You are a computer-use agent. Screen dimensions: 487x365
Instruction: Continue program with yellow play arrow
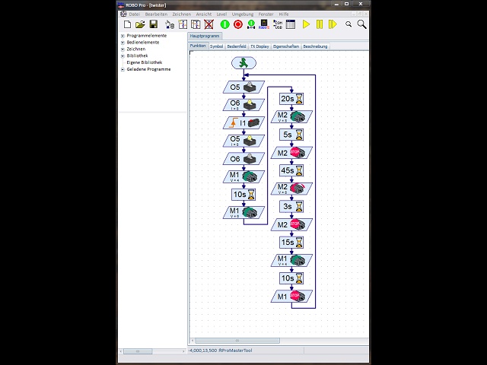coord(306,24)
